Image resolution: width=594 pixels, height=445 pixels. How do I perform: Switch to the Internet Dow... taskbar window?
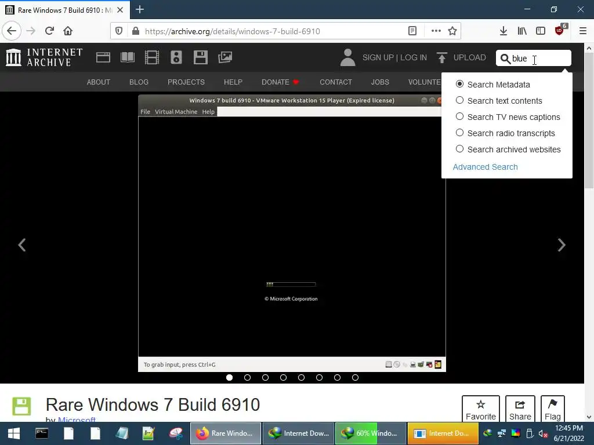tap(299, 433)
